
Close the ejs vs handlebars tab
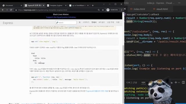pos(88,5)
